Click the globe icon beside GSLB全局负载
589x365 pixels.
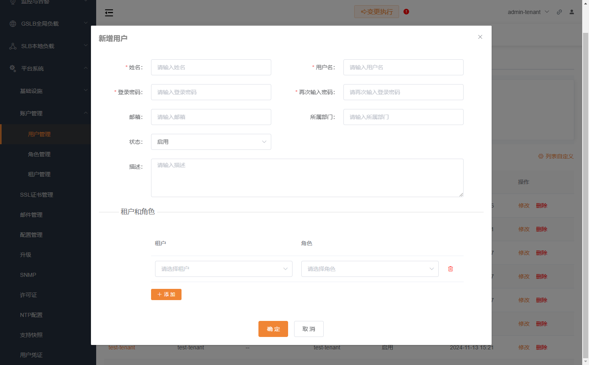12,24
